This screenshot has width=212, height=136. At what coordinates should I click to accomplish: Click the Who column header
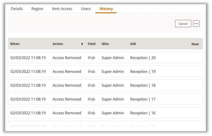105,44
